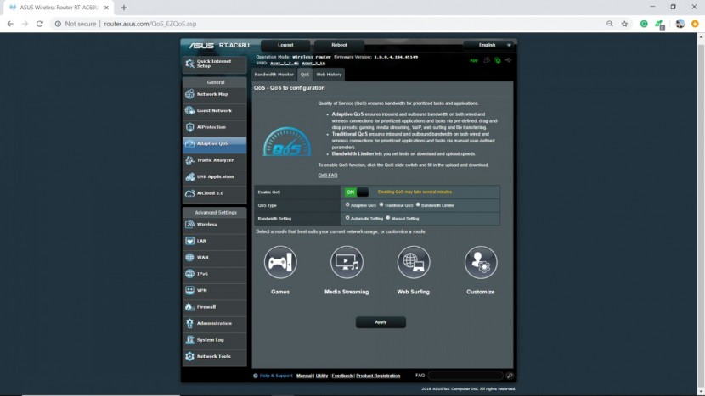This screenshot has width=705, height=396.
Task: Click the Logout button
Action: pos(285,45)
